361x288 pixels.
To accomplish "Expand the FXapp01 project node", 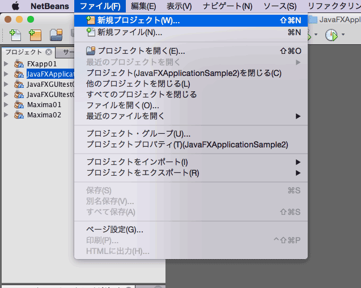I will [x=6, y=64].
